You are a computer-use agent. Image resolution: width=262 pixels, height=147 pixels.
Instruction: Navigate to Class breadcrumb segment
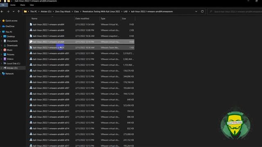tap(77, 11)
